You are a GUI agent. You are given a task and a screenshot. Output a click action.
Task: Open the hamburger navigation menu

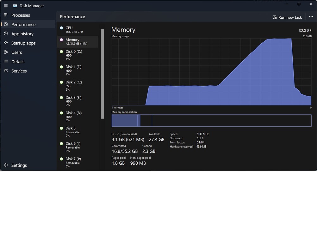click(5, 5)
